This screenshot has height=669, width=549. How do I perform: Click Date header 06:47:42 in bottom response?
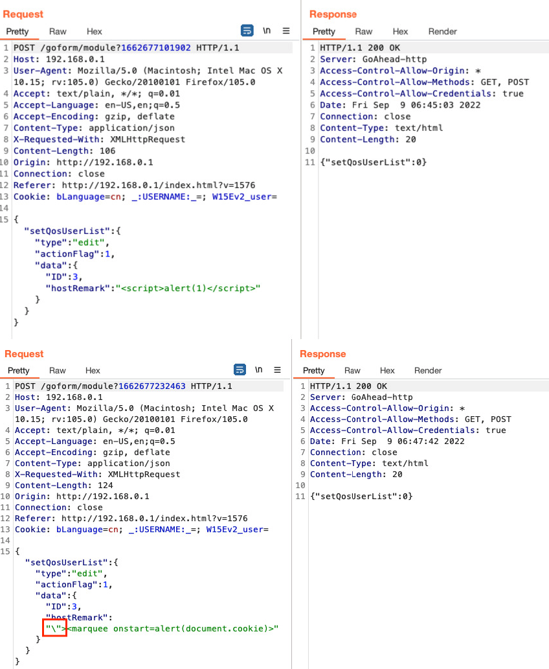387,441
